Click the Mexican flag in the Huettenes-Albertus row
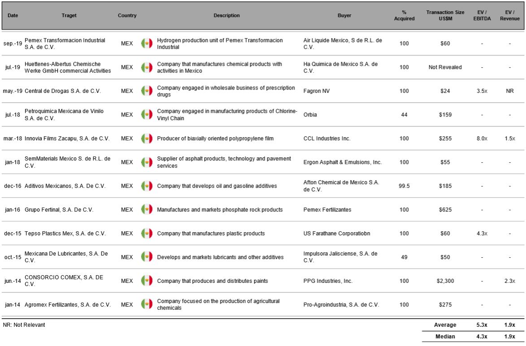This screenshot has width=526, height=346. tap(147, 67)
